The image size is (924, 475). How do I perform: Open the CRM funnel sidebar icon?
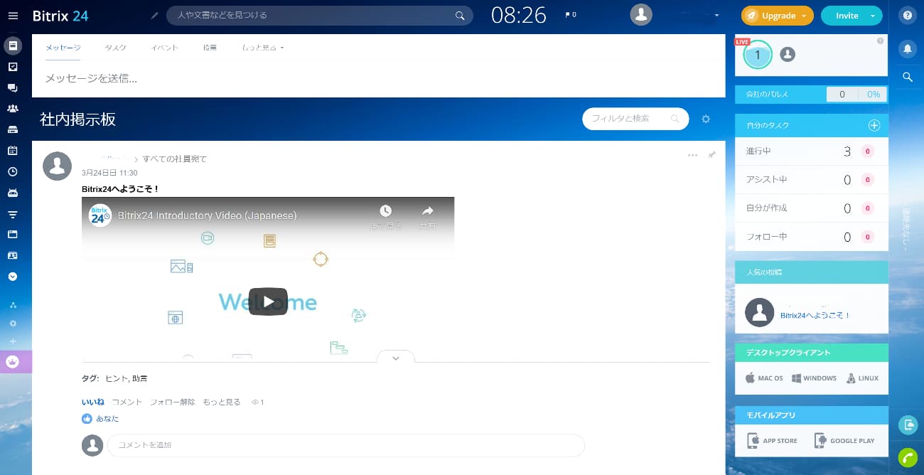tap(13, 213)
